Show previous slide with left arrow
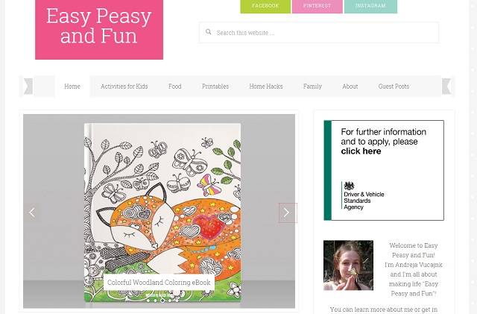 click(32, 213)
